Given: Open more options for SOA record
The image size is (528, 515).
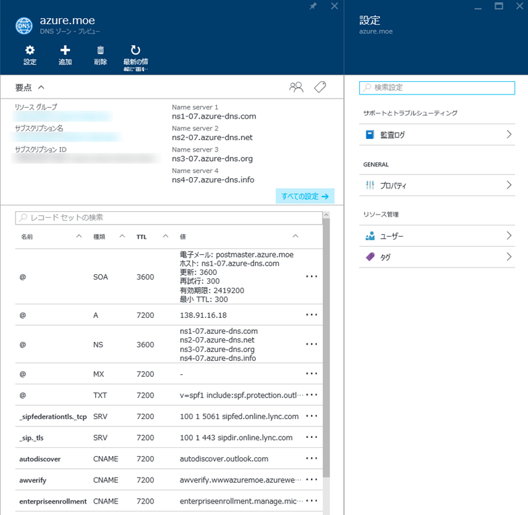Looking at the screenshot, I should tap(312, 277).
